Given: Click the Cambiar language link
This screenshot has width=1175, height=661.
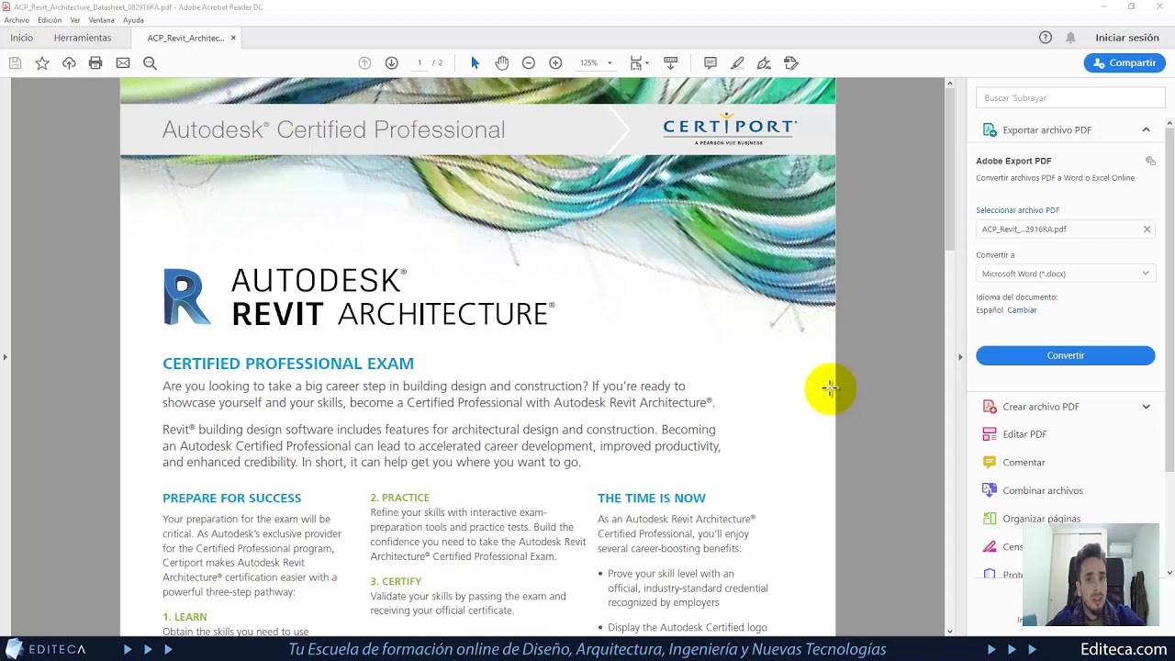Looking at the screenshot, I should (1022, 310).
